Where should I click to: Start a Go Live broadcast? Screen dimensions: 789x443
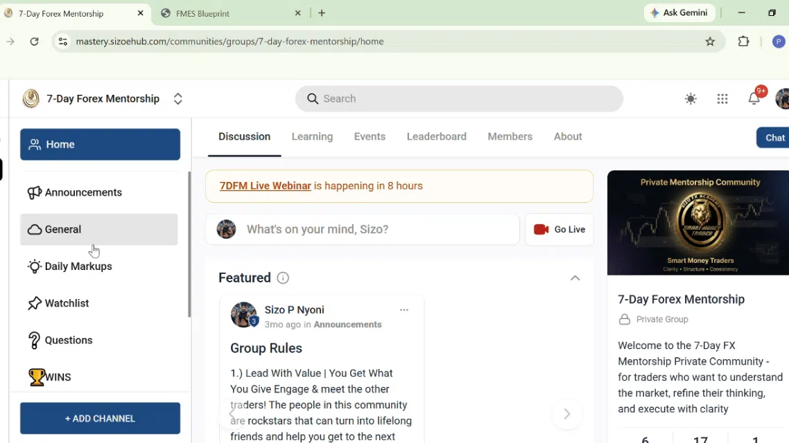coord(559,230)
